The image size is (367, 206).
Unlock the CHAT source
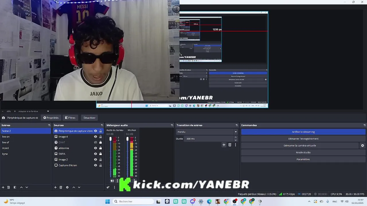[x=100, y=142]
